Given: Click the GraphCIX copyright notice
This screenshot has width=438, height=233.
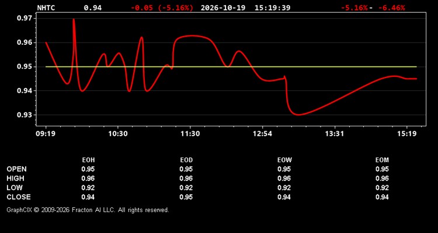Looking at the screenshot, I should [x=88, y=210].
